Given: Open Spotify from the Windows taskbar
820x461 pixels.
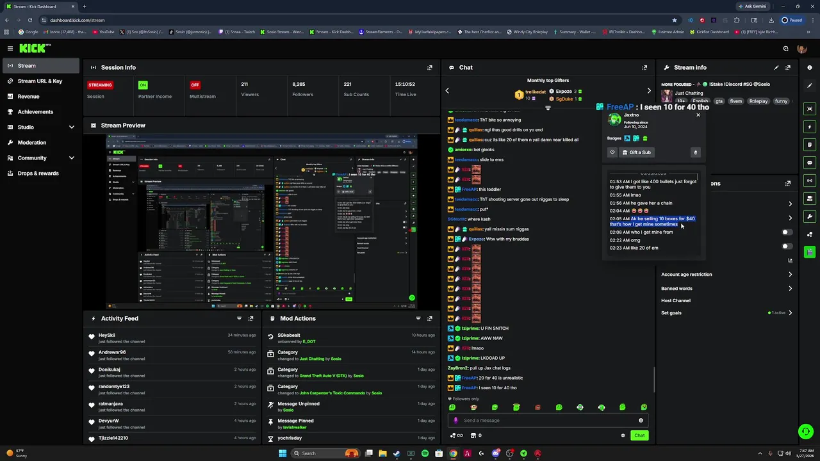Looking at the screenshot, I should [425, 453].
